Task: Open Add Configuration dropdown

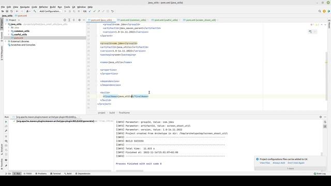Action: pos(50,11)
